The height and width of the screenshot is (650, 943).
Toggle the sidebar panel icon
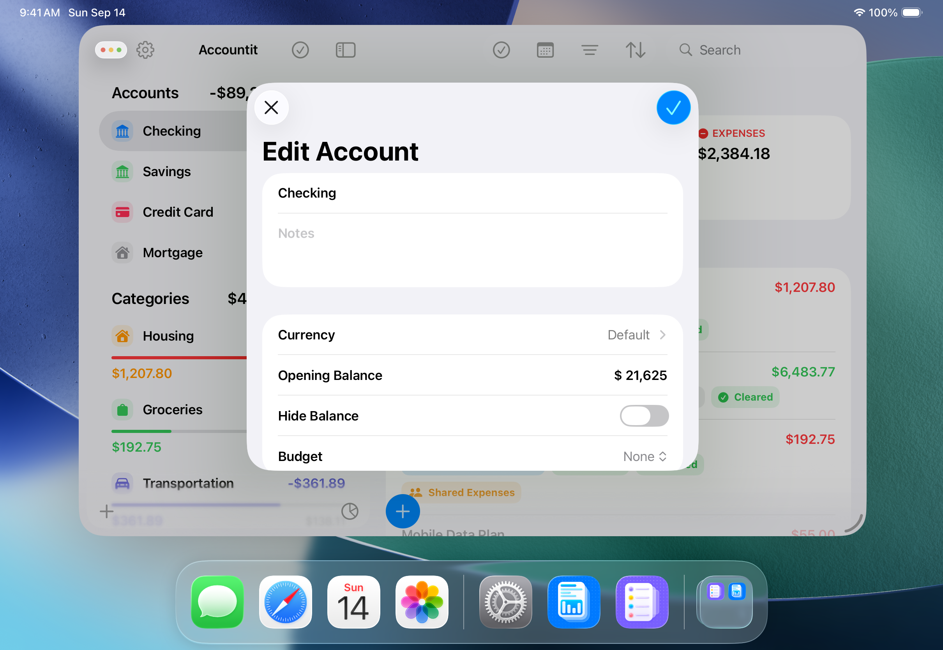pos(345,50)
